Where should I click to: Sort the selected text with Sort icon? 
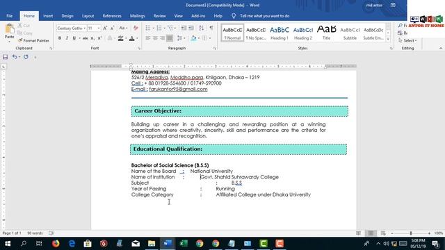click(201, 28)
